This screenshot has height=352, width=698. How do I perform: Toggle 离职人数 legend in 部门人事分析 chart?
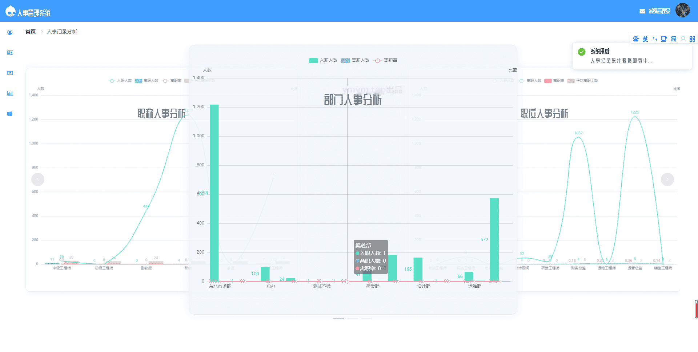click(x=355, y=60)
